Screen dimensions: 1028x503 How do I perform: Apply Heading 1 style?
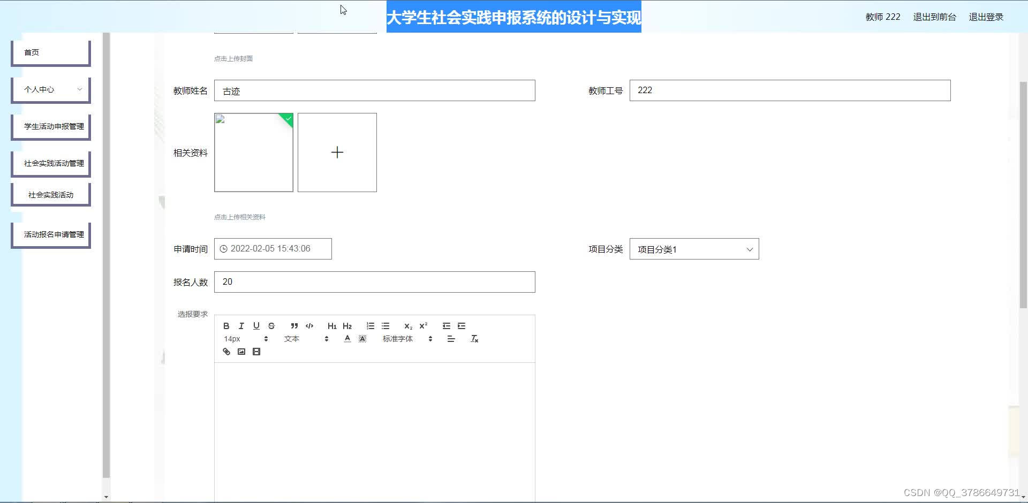click(332, 326)
